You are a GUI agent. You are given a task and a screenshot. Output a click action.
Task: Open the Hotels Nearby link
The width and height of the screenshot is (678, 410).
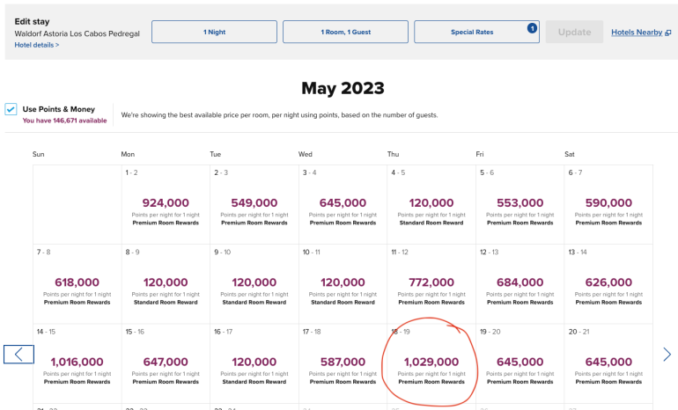click(637, 33)
